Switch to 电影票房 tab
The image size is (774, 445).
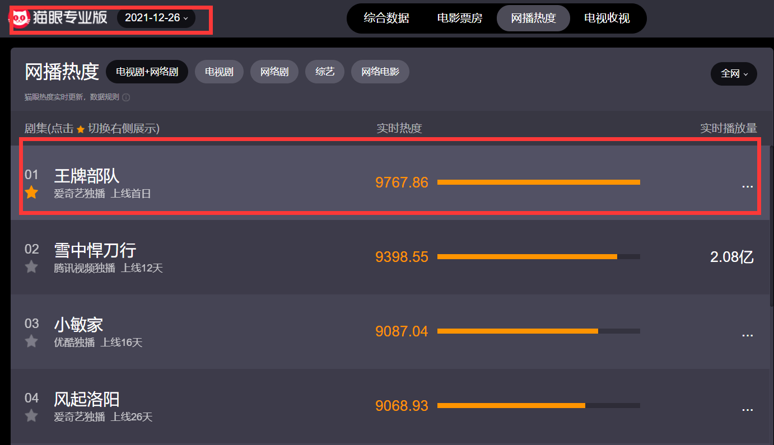click(x=460, y=18)
